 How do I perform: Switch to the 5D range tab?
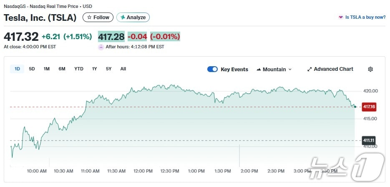(32, 69)
